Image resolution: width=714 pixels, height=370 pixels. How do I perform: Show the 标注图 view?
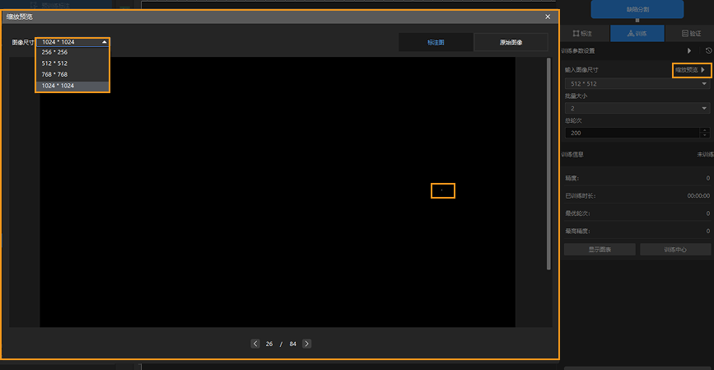click(x=436, y=42)
